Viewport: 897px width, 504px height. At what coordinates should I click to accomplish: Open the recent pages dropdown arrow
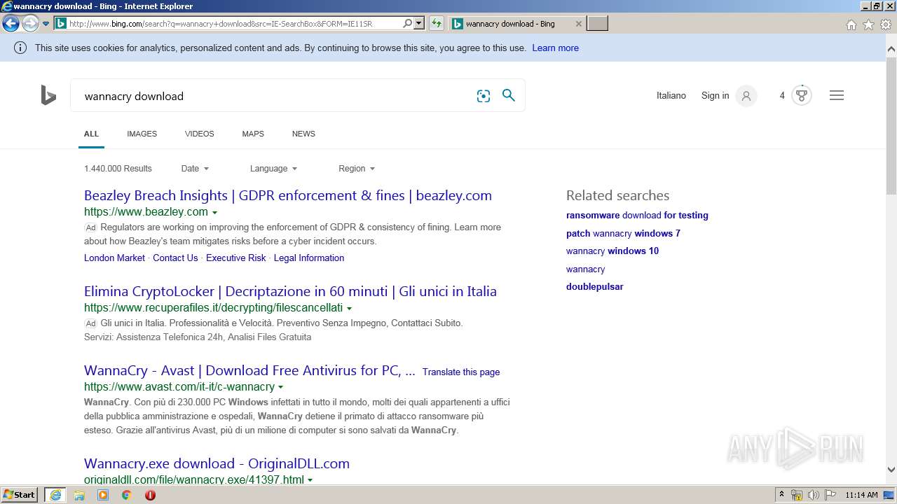tap(46, 24)
